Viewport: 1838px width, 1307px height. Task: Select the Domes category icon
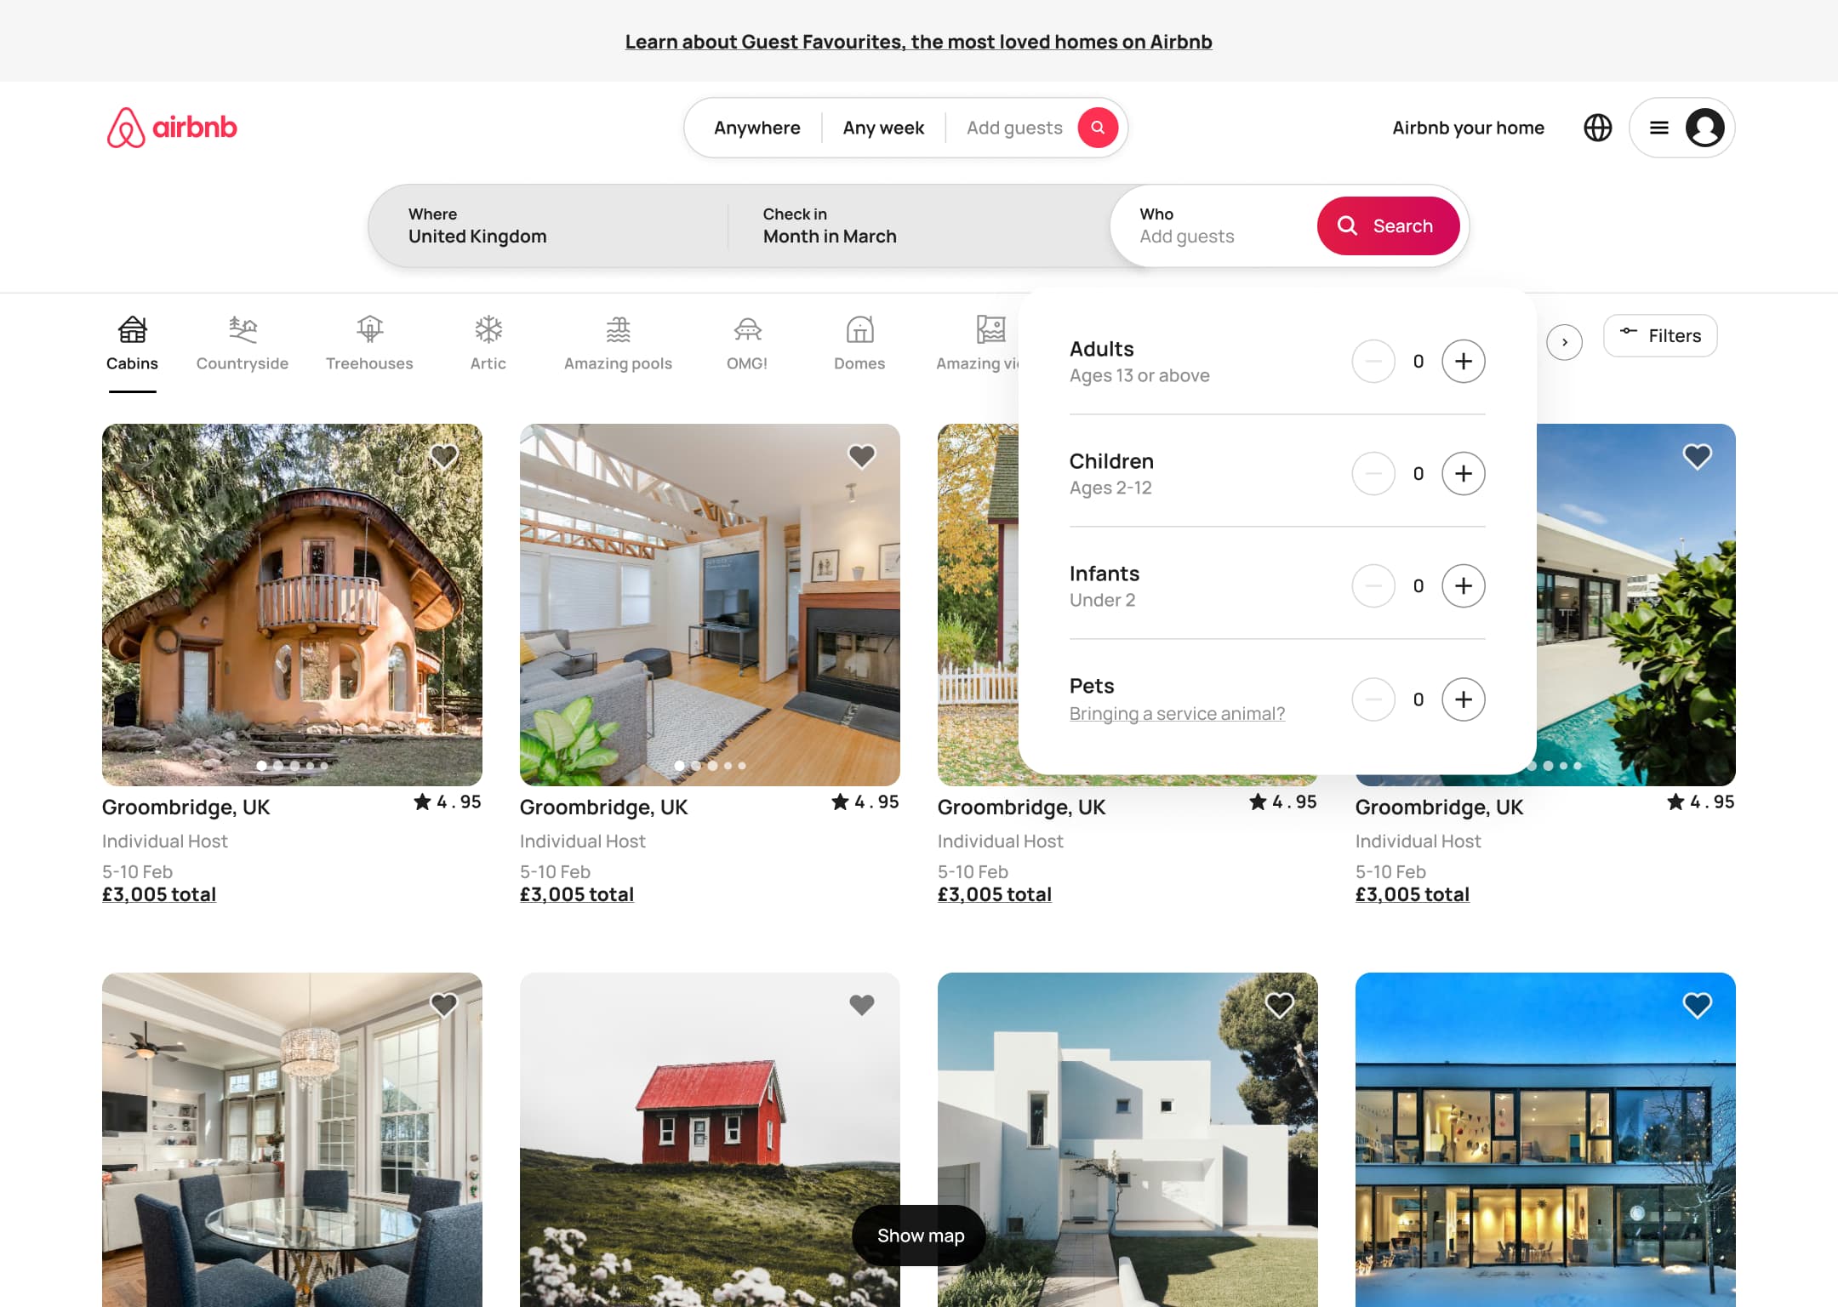coord(859,329)
